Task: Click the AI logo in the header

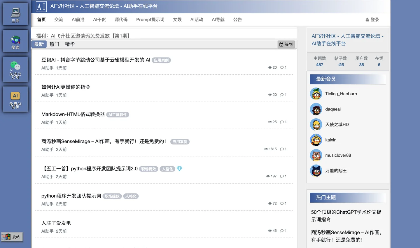Action: [x=41, y=6]
